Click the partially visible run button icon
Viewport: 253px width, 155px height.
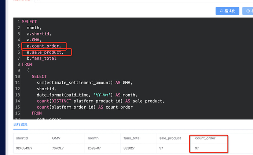248,11
